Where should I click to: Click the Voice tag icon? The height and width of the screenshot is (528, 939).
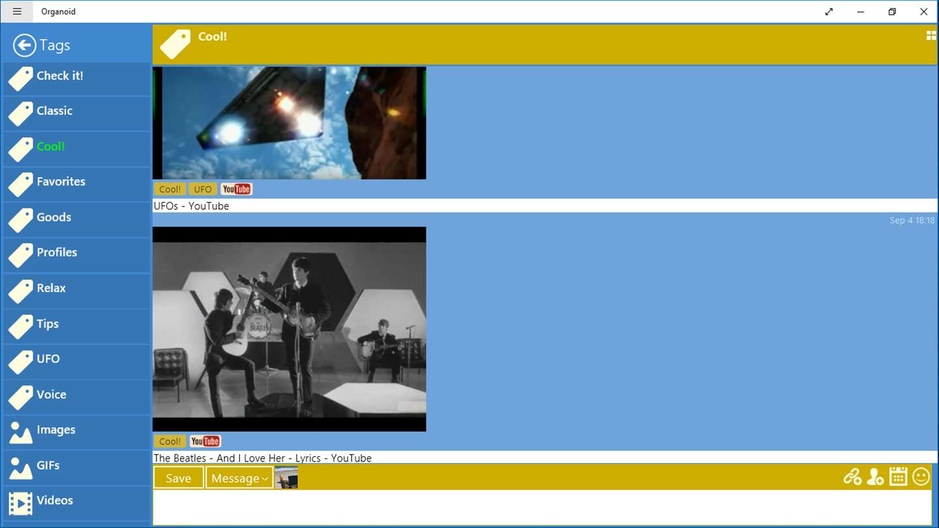(x=20, y=398)
